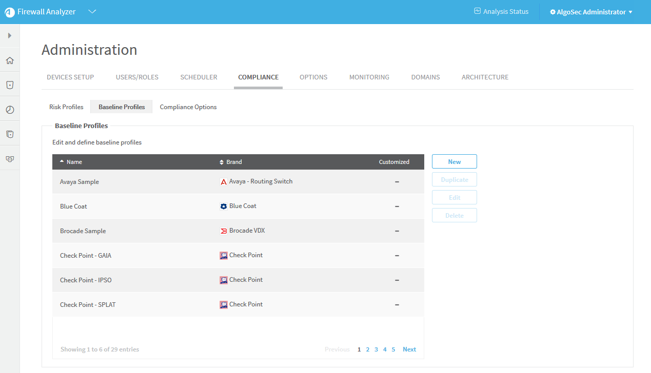This screenshot has height=373, width=651.
Task: Click the Avaya brand icon
Action: [223, 182]
